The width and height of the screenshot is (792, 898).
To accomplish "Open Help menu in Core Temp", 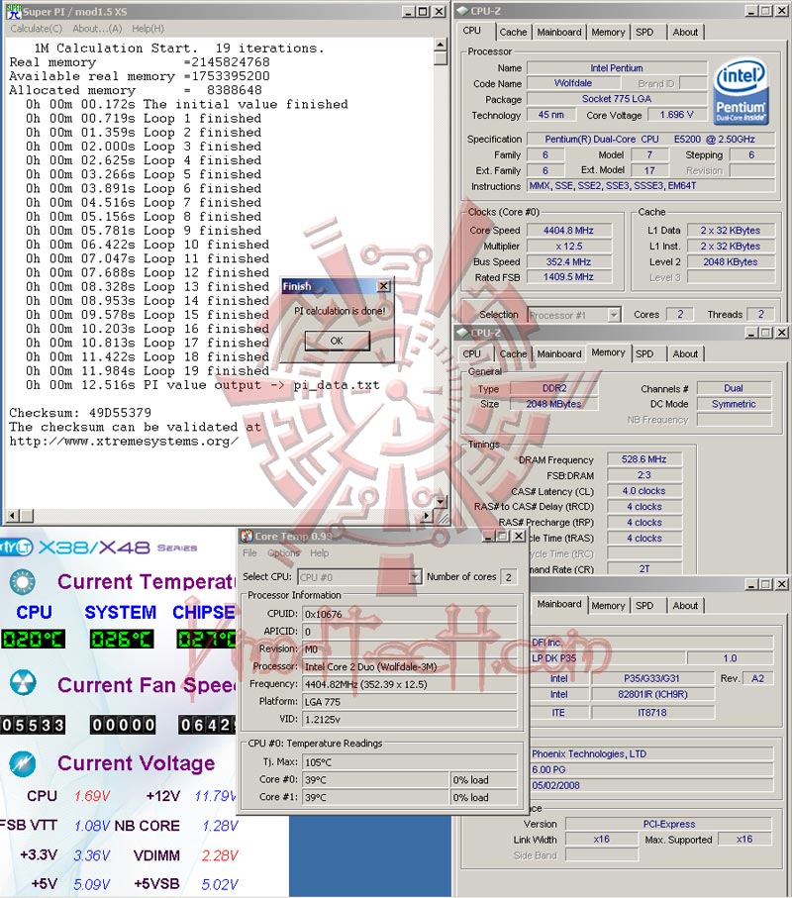I will tap(320, 553).
